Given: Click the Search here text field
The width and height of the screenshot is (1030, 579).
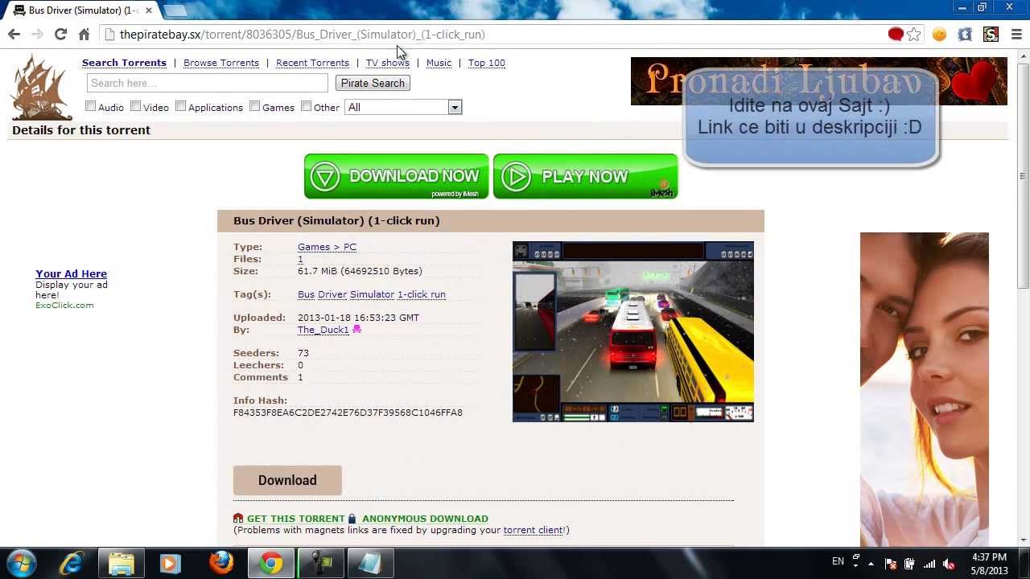Looking at the screenshot, I should coord(207,83).
